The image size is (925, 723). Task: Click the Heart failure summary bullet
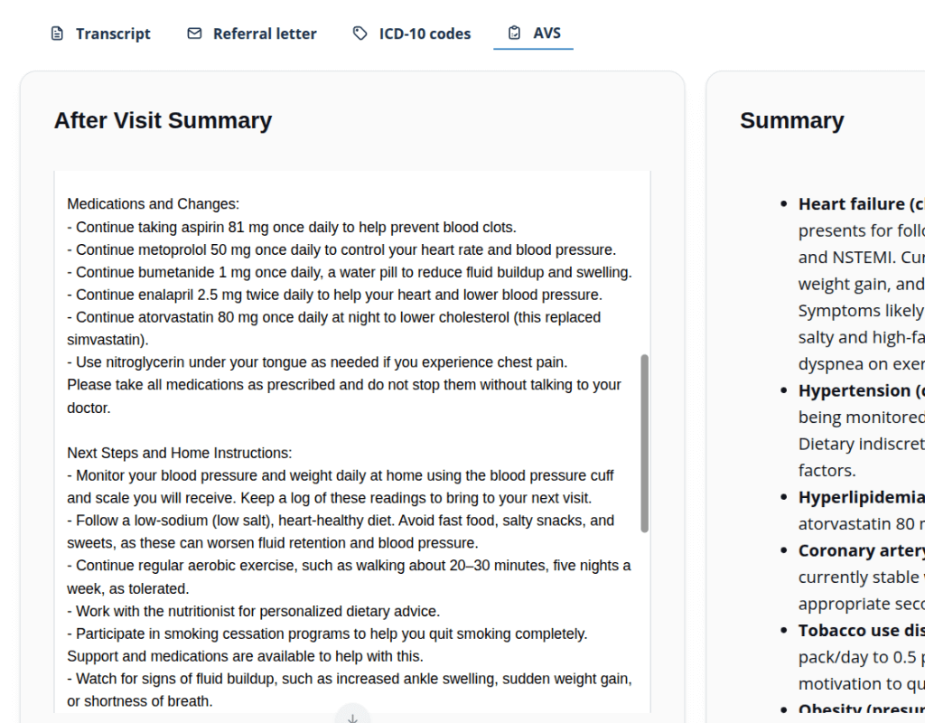pos(860,204)
